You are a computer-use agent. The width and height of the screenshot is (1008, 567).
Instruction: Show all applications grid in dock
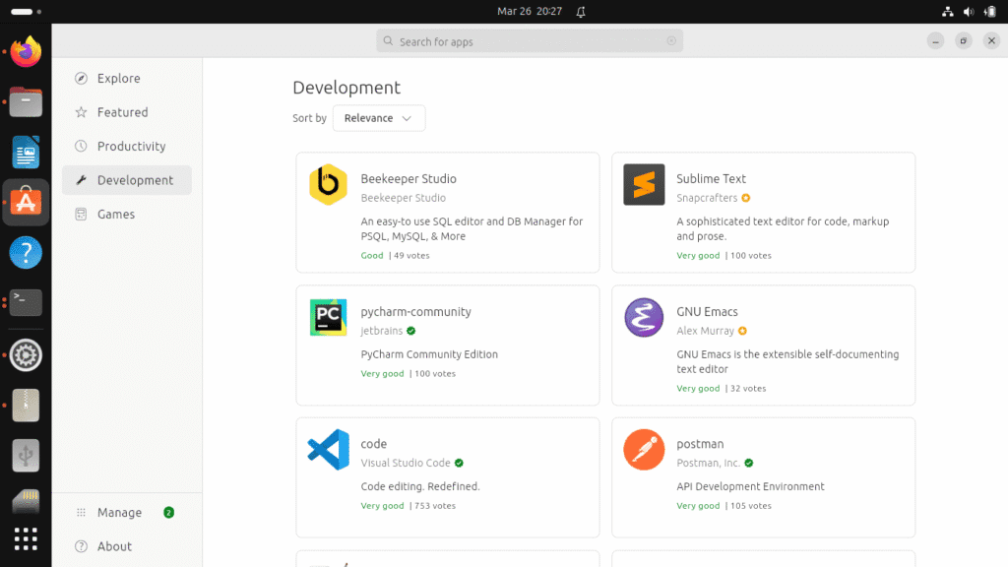click(x=26, y=539)
